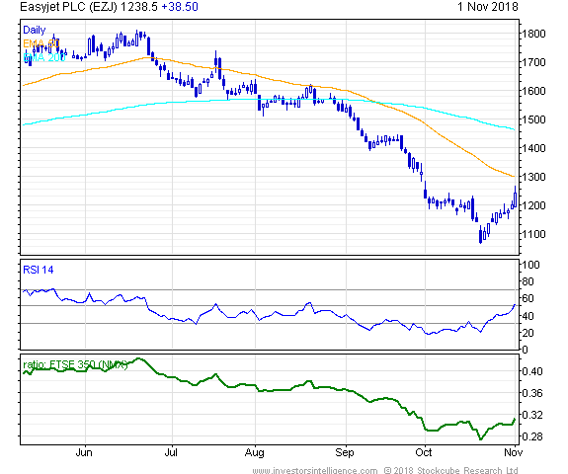Click the 'Jul' month label
The height and width of the screenshot is (474, 568).
pos(171,453)
